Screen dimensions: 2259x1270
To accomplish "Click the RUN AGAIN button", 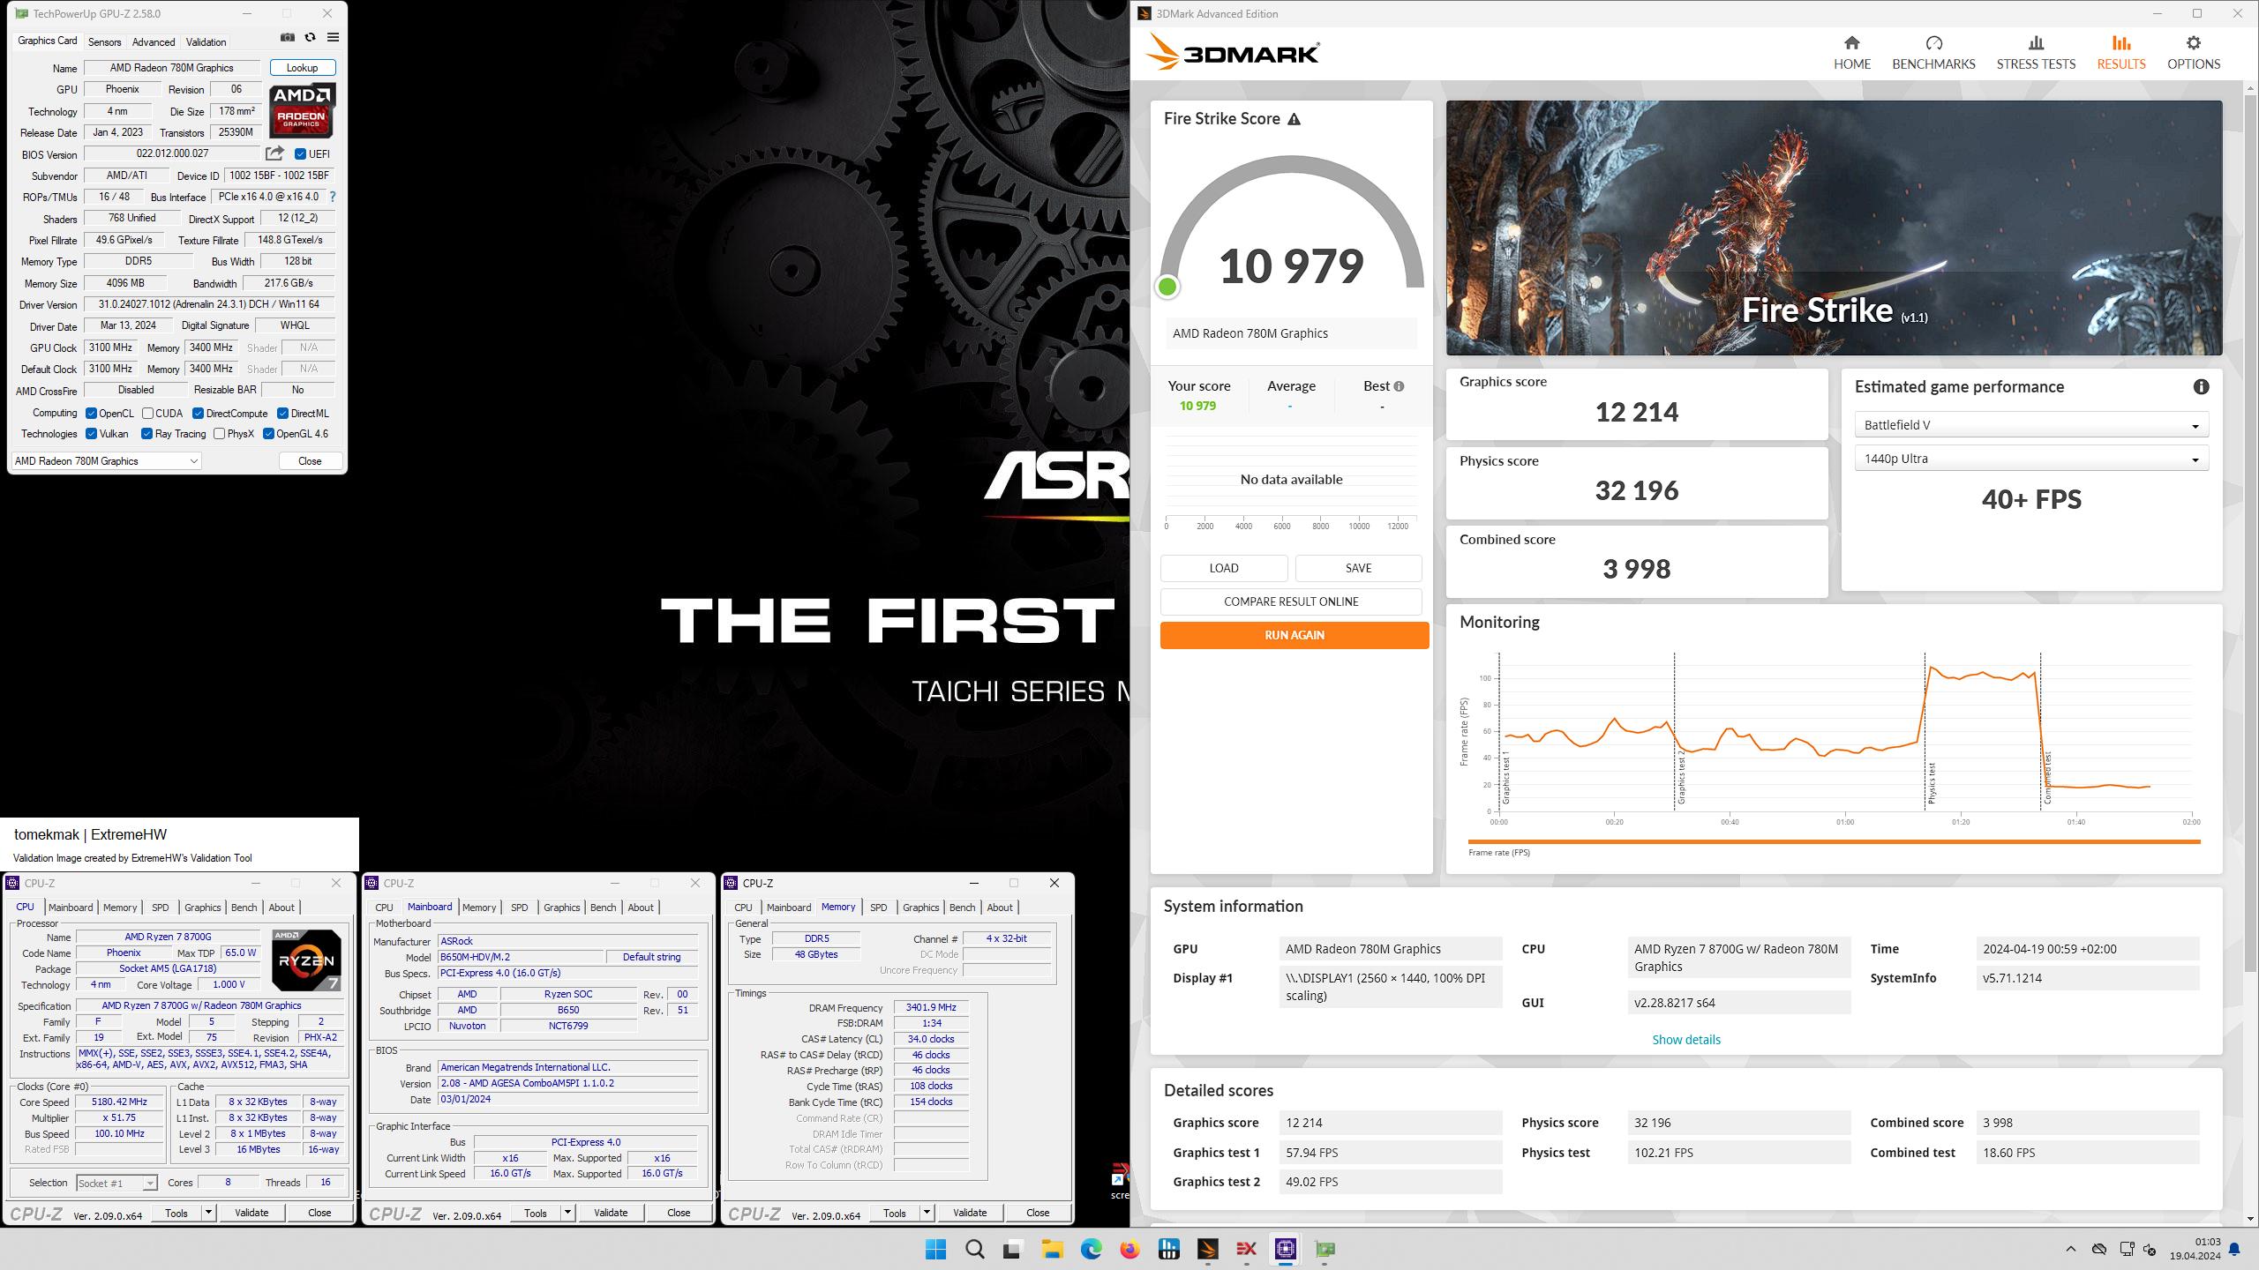I will pyautogui.click(x=1294, y=635).
